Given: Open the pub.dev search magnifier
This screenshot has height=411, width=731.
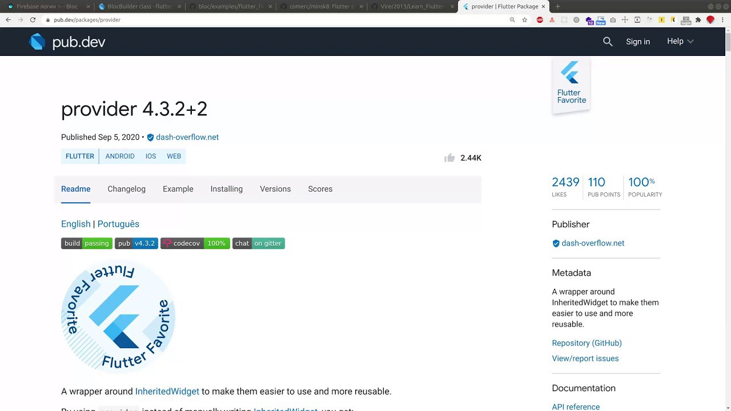Looking at the screenshot, I should point(608,42).
